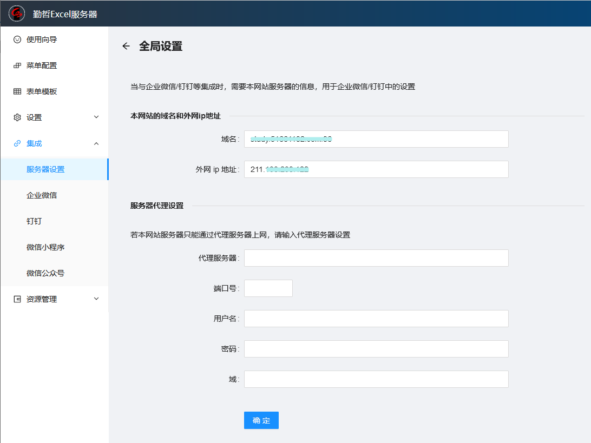The image size is (591, 443).
Task: Click the gear icon next to 设置
Action: coord(17,117)
